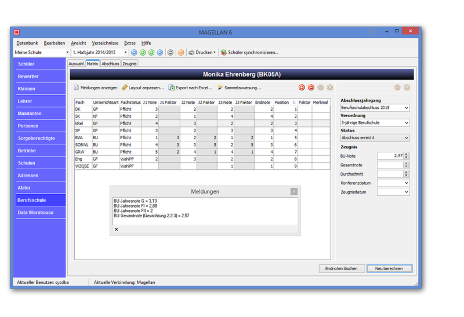Click the BU-Note value field 2,57
The height and width of the screenshot is (317, 464).
click(x=390, y=155)
